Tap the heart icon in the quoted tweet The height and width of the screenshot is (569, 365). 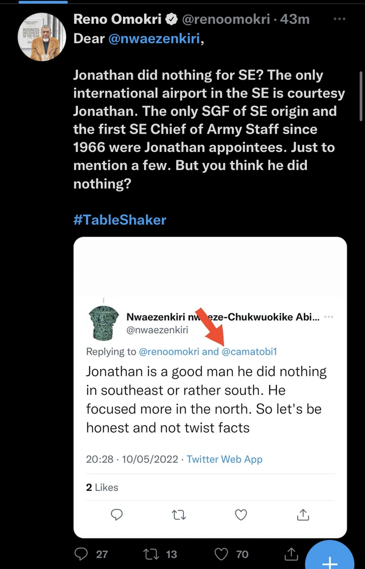tap(241, 515)
